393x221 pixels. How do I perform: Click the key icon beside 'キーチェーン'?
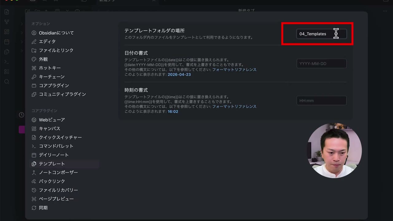pos(34,77)
